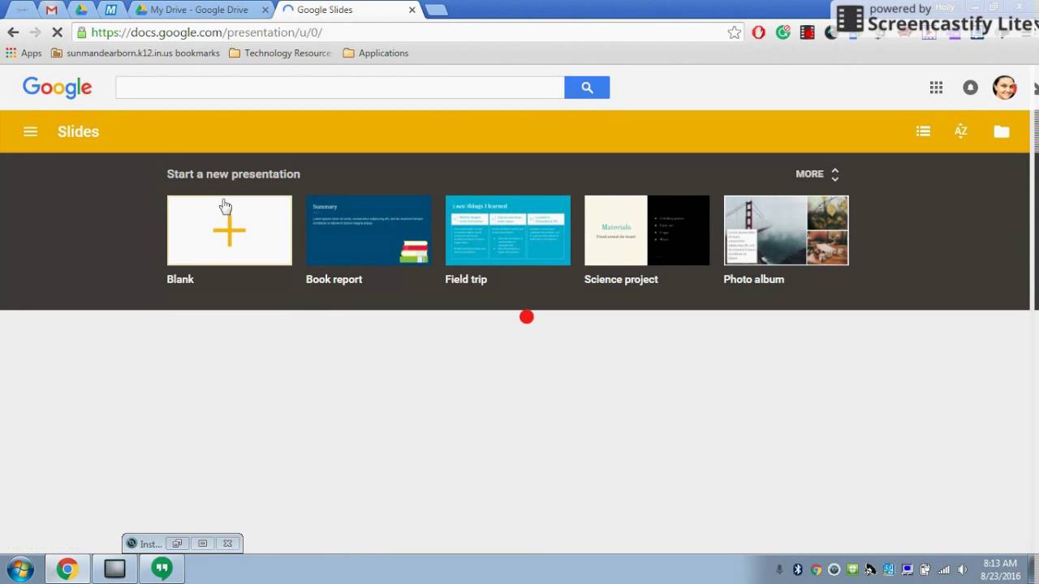1039x584 pixels.
Task: Click the Screencastify film extension icon
Action: pyautogui.click(x=807, y=32)
